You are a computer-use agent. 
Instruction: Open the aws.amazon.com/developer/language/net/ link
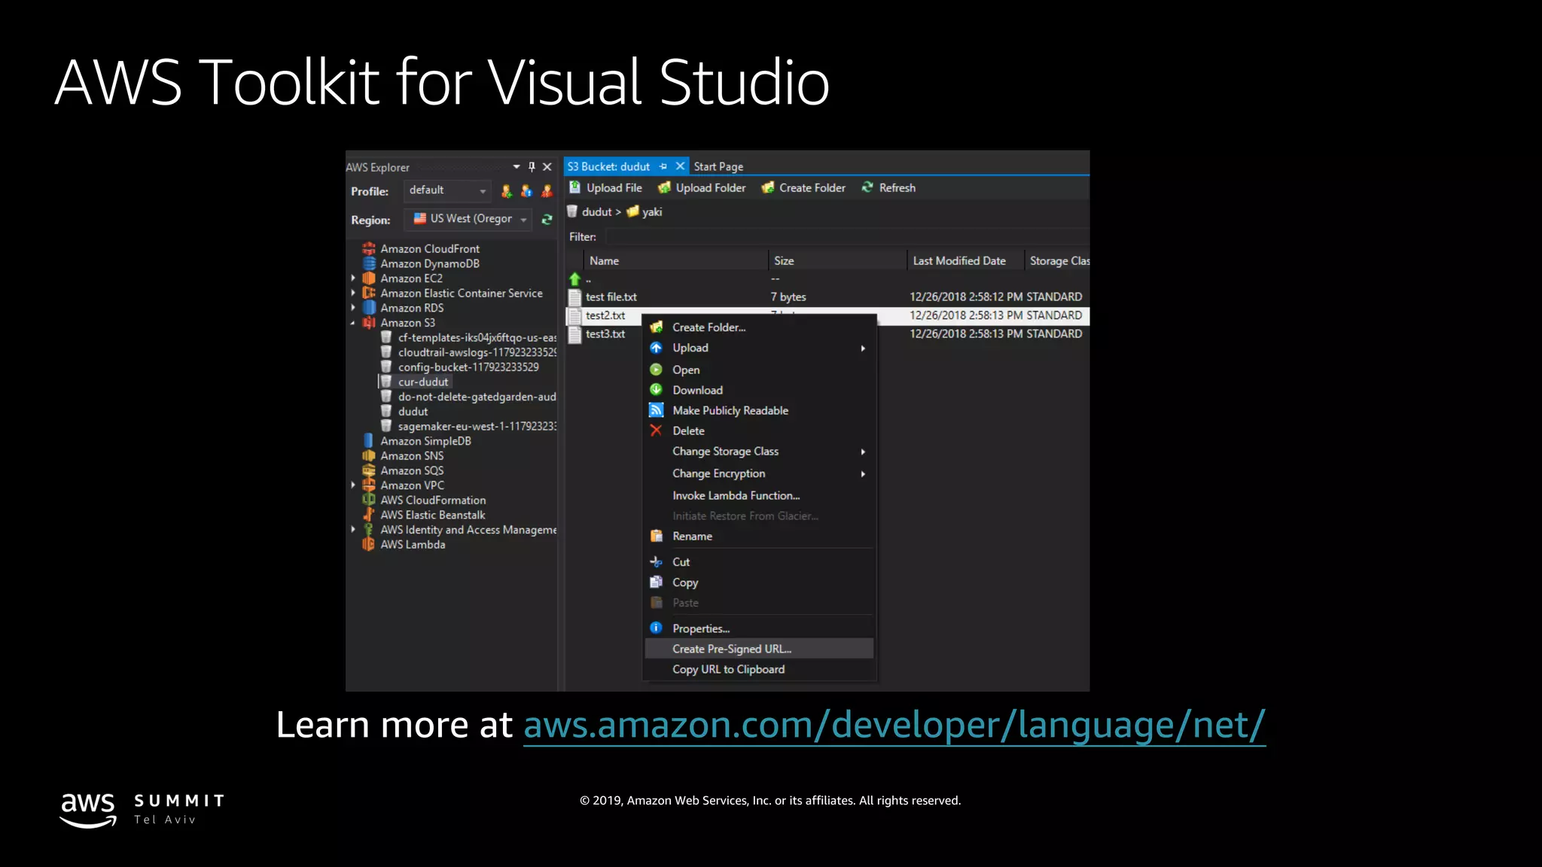[894, 726]
